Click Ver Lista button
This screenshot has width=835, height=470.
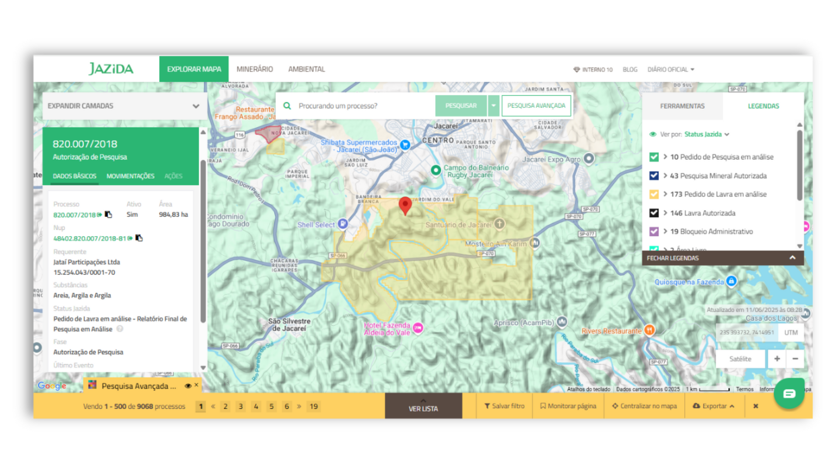423,406
